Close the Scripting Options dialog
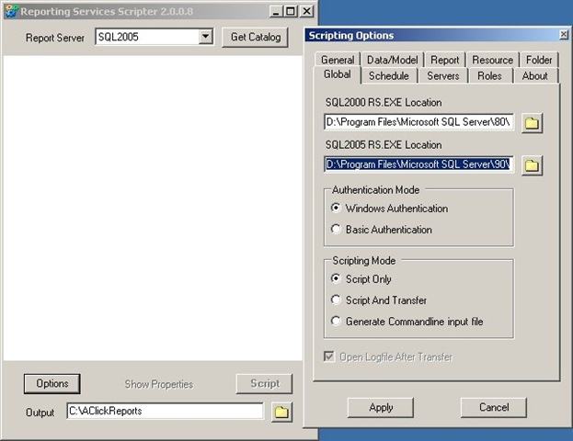 click(564, 35)
